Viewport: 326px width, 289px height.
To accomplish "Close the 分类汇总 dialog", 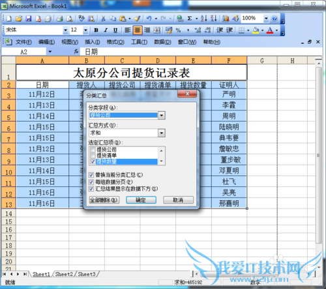I will pos(187,94).
